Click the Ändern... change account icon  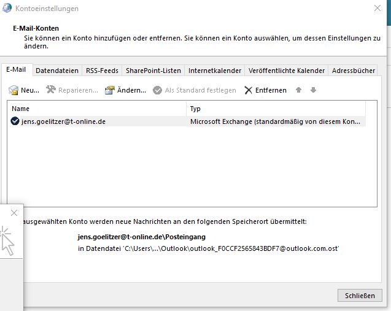click(110, 90)
